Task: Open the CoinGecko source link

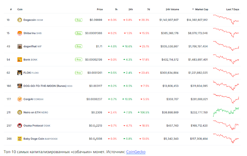Action: pyautogui.click(x=136, y=152)
